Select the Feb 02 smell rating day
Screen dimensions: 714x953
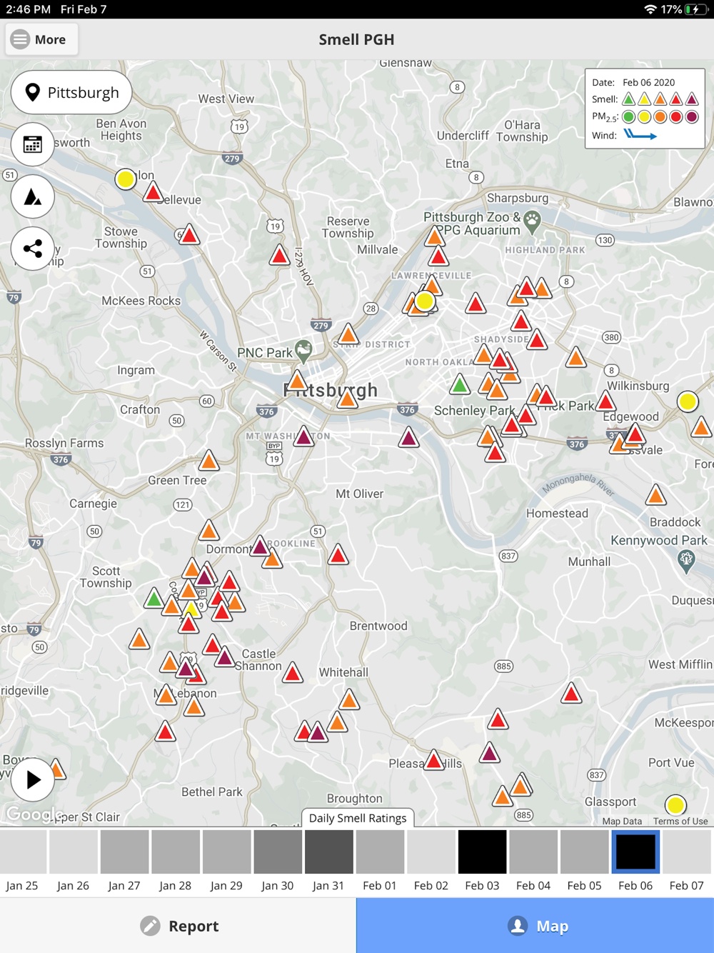click(x=431, y=861)
